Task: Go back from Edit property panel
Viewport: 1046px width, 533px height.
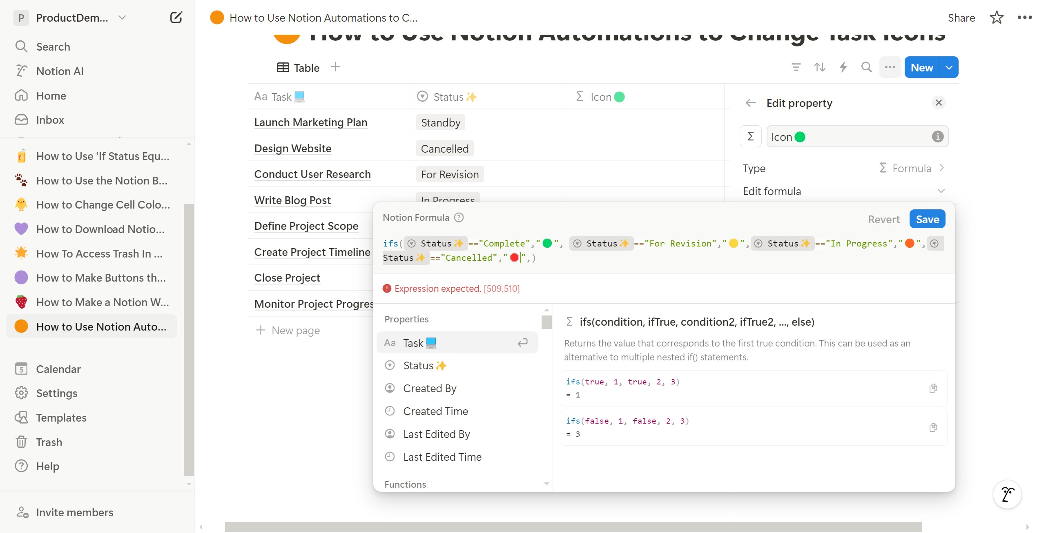Action: pos(751,103)
